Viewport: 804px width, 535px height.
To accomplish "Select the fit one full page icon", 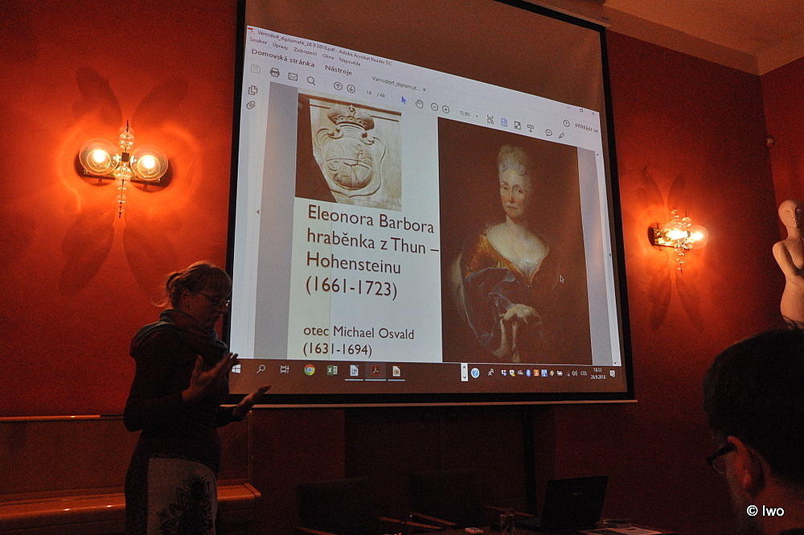I will point(504,122).
